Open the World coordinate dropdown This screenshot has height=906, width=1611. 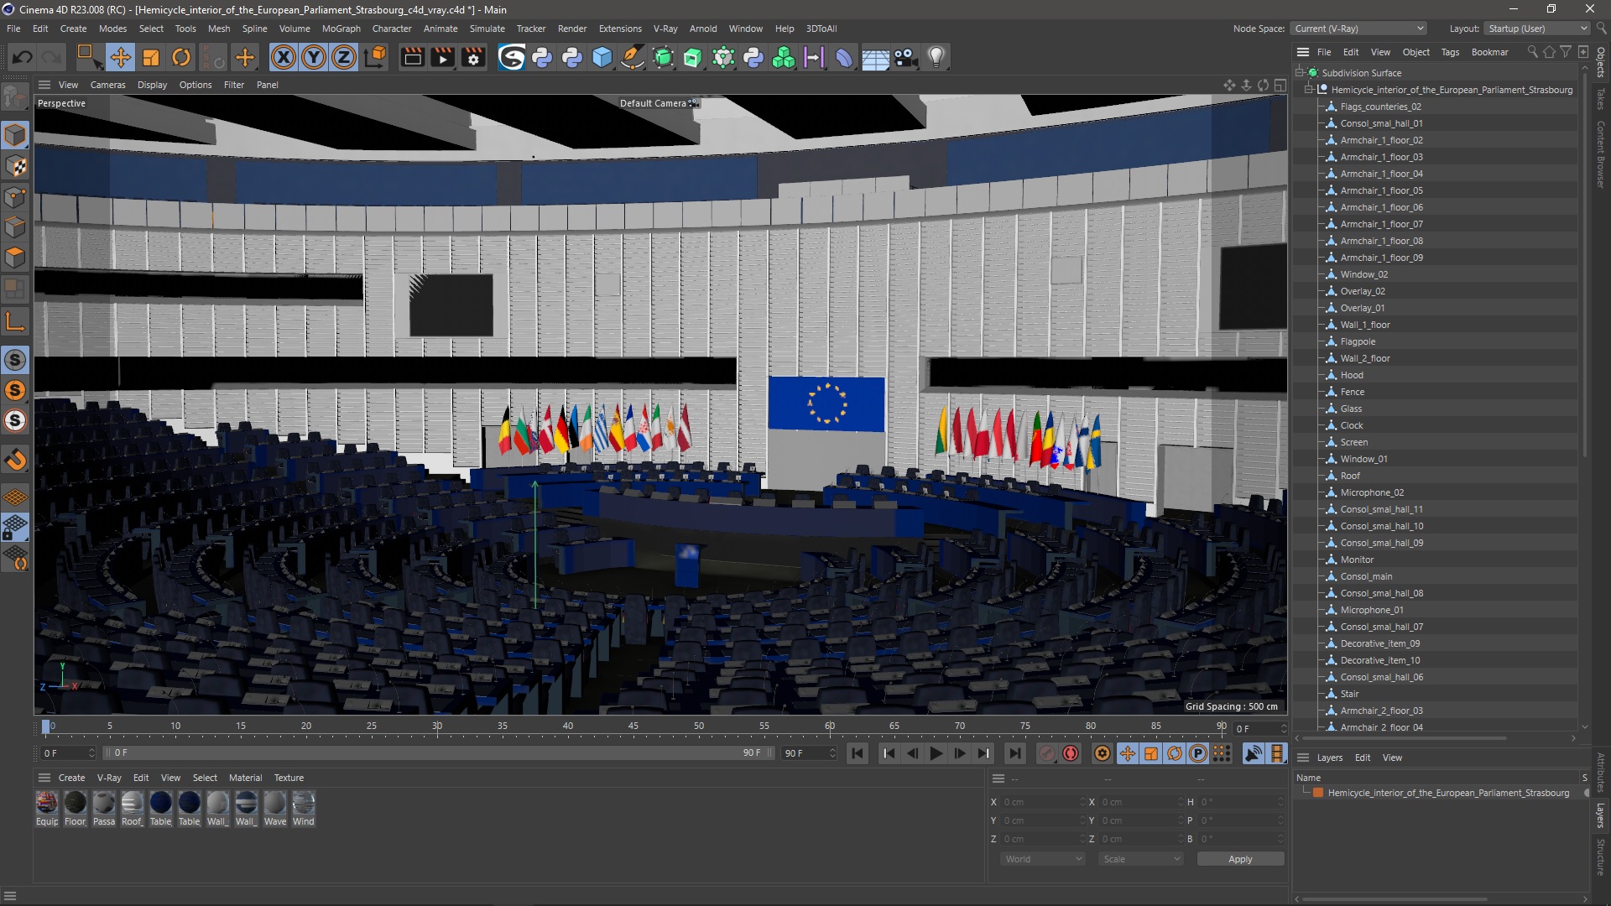pos(1043,859)
